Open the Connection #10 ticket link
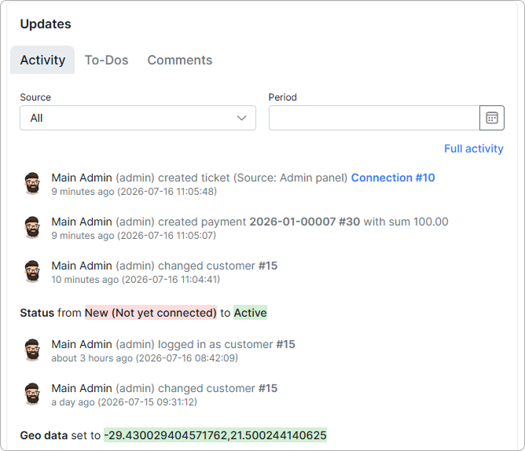Screen dimensions: 525x451 coord(393,178)
